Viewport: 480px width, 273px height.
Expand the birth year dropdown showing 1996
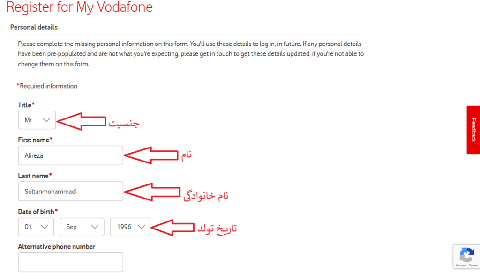pyautogui.click(x=130, y=227)
